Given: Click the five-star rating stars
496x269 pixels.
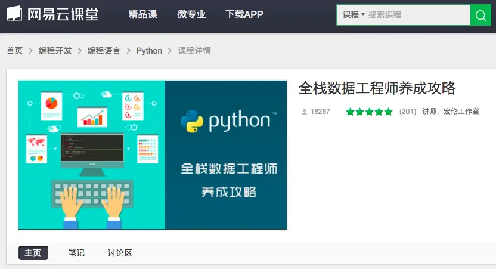Looking at the screenshot, I should coord(369,112).
